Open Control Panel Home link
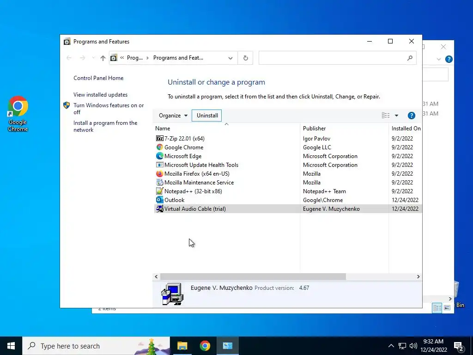The height and width of the screenshot is (355, 473). [98, 78]
